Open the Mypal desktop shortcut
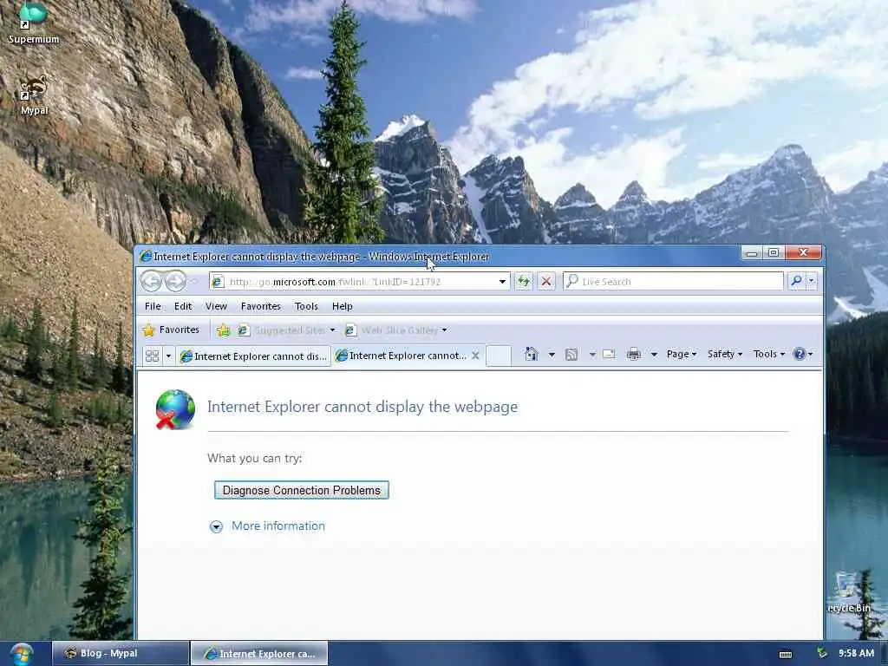 (34, 95)
